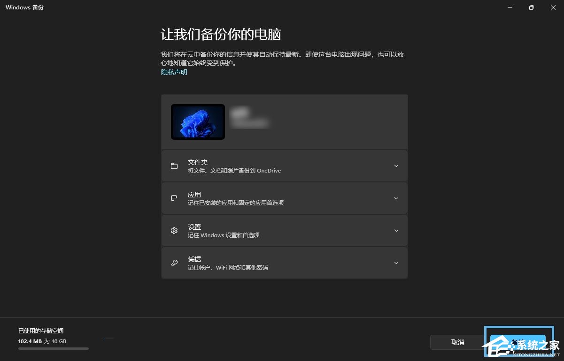This screenshot has width=564, height=361.
Task: Close the Windows 备份 window
Action: point(553,8)
